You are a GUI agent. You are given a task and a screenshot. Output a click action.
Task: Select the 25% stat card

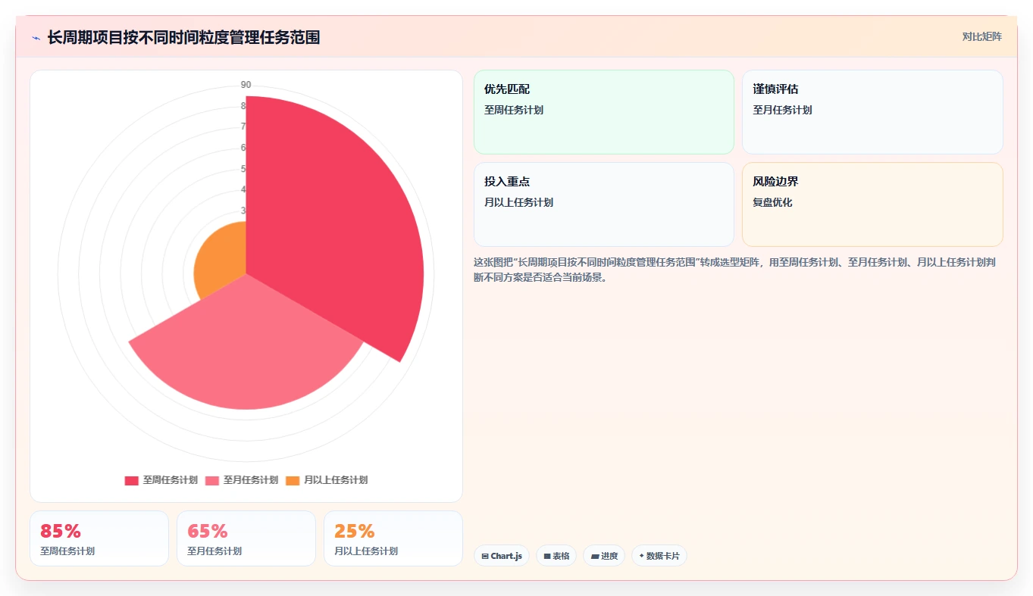[x=393, y=538]
